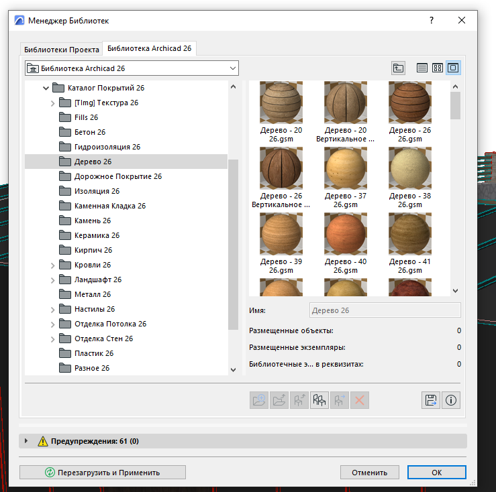Select the Дерево - 39 26.gsm thumbnail
496x492 pixels.
281,234
